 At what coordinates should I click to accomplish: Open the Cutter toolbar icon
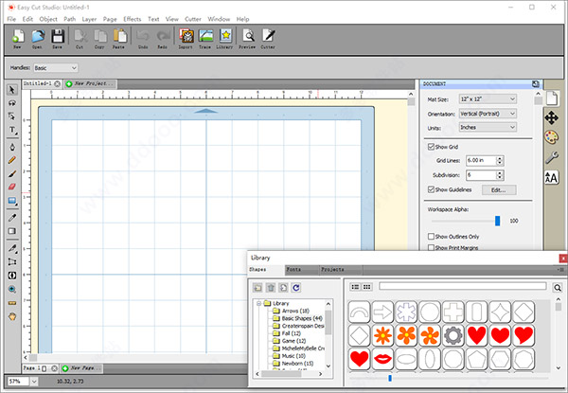pyautogui.click(x=268, y=39)
